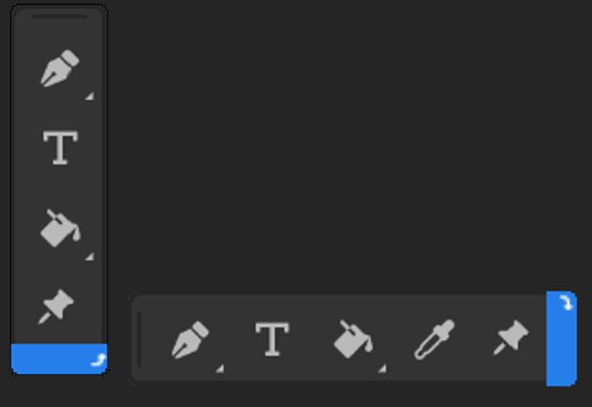Select the Pen tool in vertical toolbar
The width and height of the screenshot is (592, 407).
coord(60,68)
